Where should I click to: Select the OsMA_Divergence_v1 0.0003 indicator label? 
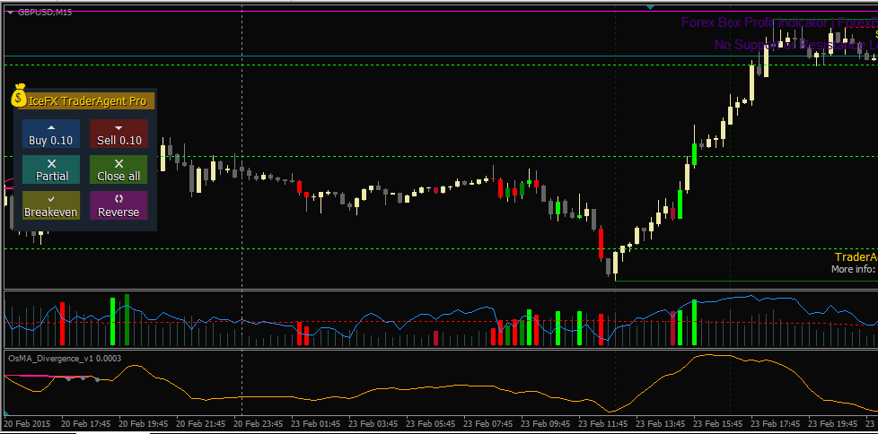pyautogui.click(x=65, y=359)
